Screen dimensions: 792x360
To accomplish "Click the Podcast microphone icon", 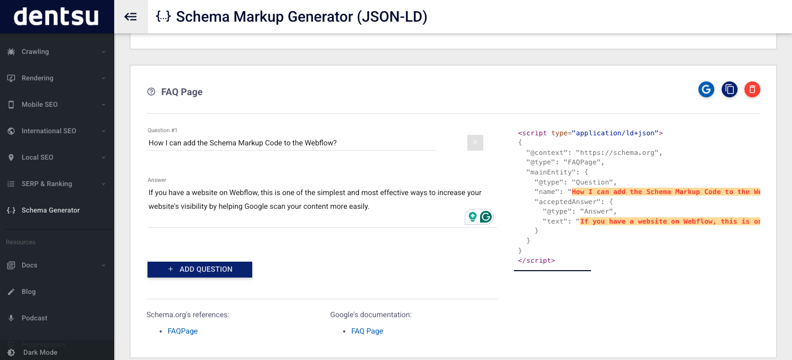I will (x=11, y=318).
